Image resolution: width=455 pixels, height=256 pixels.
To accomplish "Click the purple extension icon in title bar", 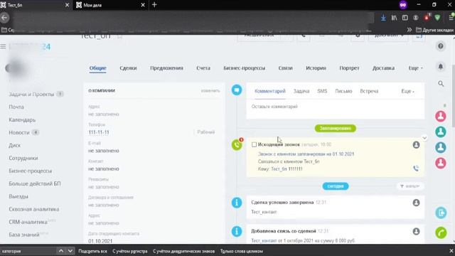I will click(403, 5).
